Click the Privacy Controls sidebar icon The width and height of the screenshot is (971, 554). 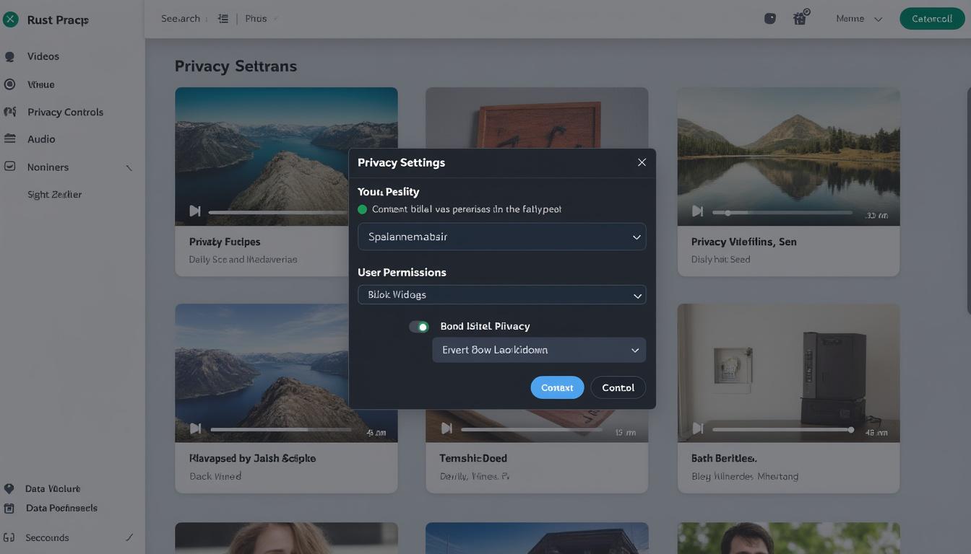click(10, 112)
